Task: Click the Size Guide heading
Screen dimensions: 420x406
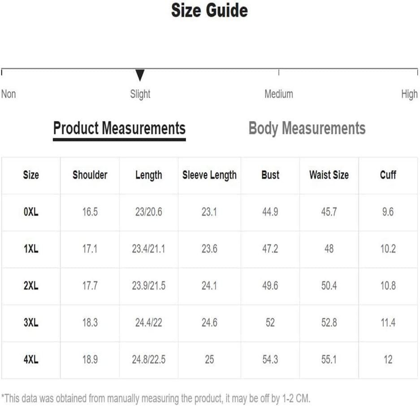Action: (209, 10)
